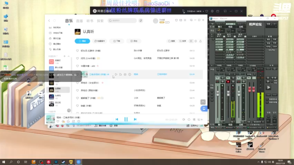Like the 问风 (Live伴奏) song with its heart
Image resolution: width=294 pixels, height=165 pixels.
(78, 58)
